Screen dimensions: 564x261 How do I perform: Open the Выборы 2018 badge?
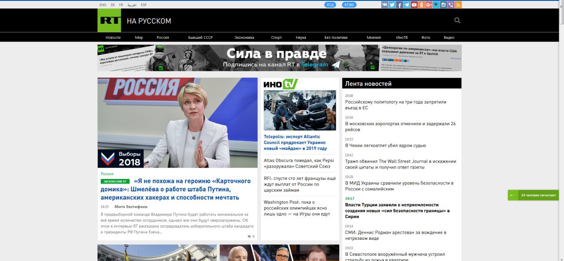coord(120,159)
